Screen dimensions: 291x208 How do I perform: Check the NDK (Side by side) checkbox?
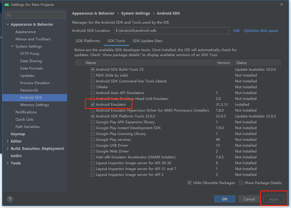tap(93, 75)
